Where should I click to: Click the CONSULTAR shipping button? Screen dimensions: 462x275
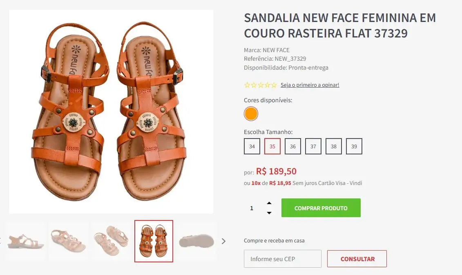pos(357,259)
